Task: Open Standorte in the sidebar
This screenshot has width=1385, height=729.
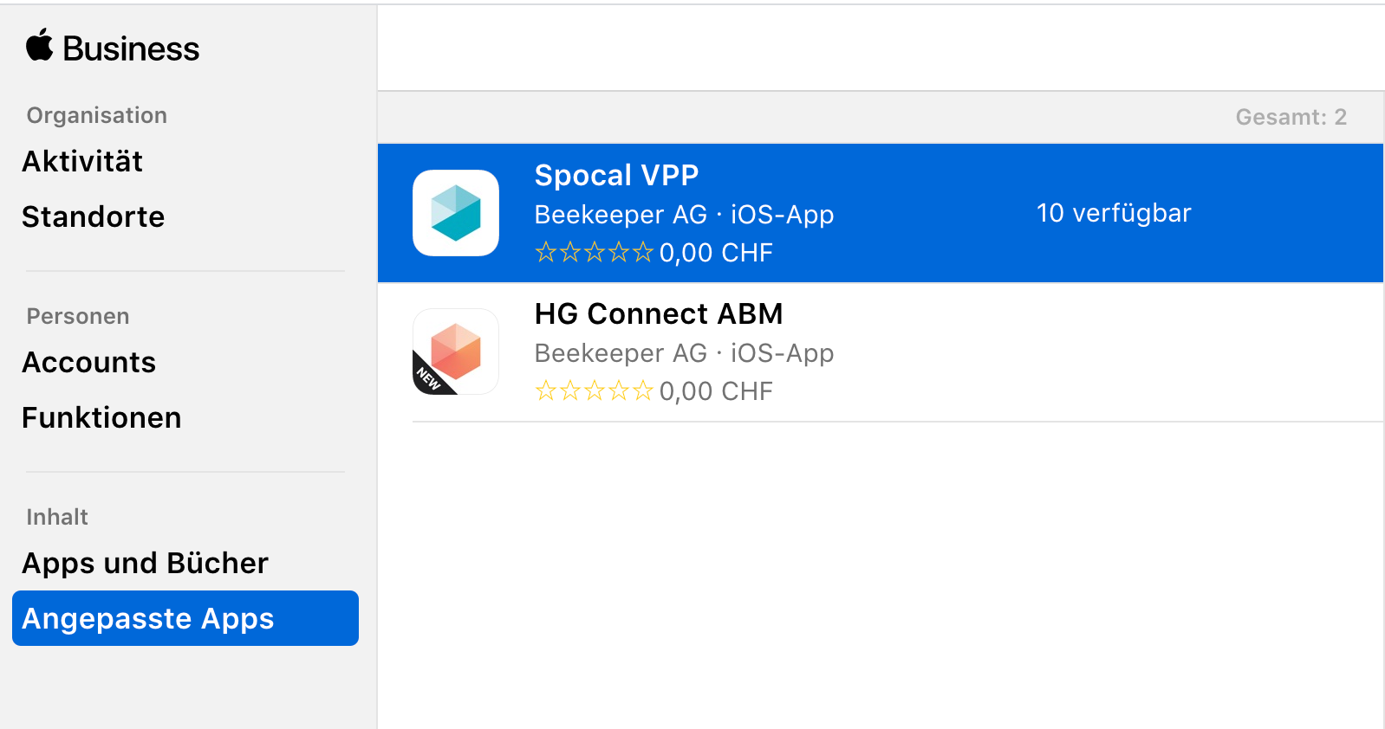Action: [94, 216]
